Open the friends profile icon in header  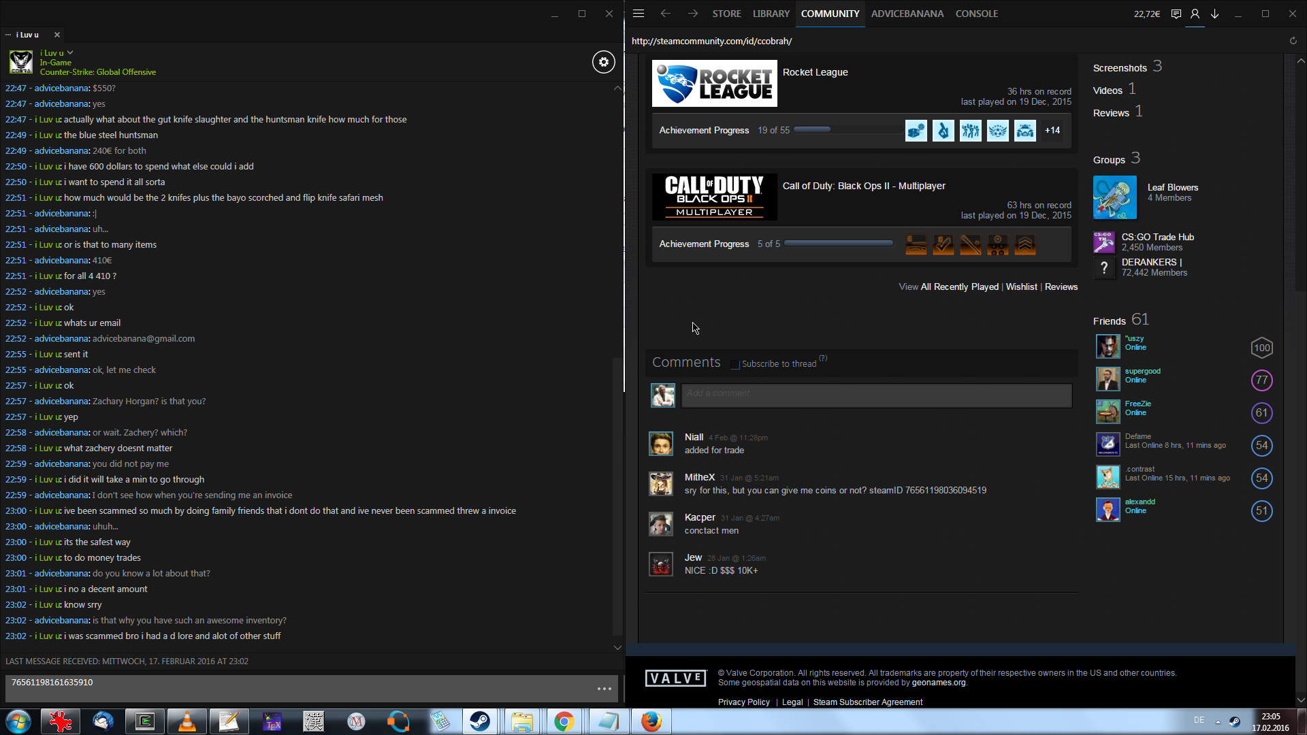coord(1195,14)
